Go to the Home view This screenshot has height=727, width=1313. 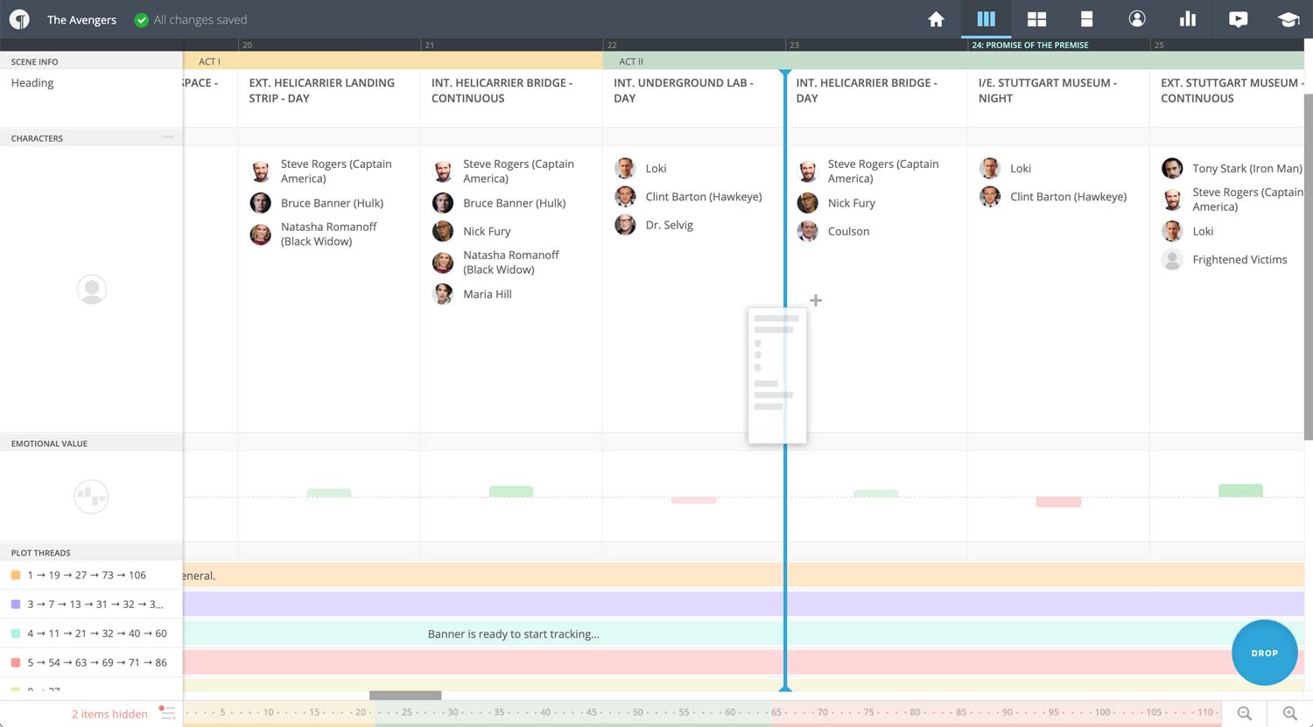(936, 19)
